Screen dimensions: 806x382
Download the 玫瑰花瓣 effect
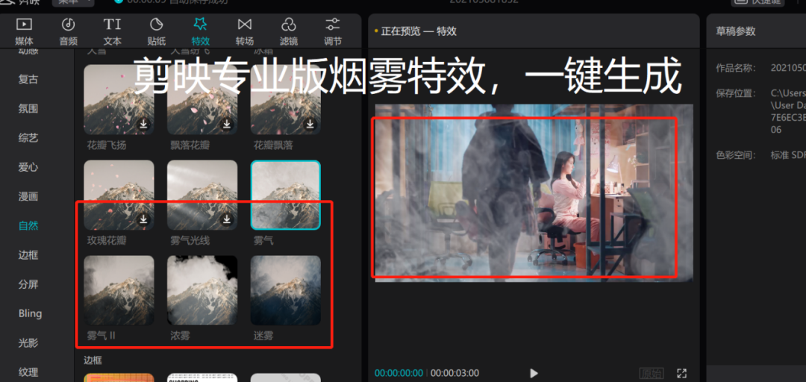click(x=143, y=219)
